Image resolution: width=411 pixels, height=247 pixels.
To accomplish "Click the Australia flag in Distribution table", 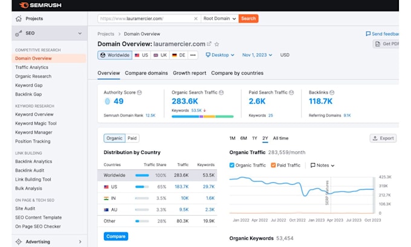I will point(106,210).
